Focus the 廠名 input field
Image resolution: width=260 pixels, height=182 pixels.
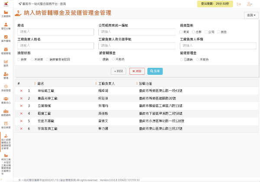point(55,32)
